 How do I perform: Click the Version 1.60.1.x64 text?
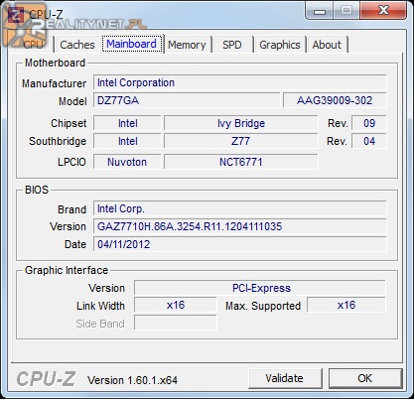pyautogui.click(x=132, y=380)
